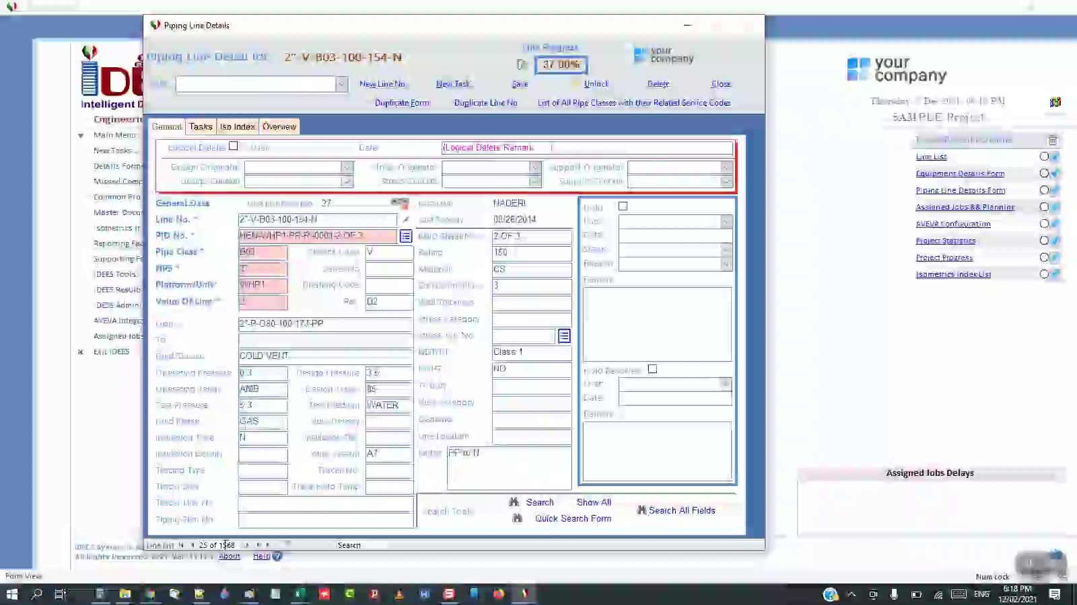Open IDEES Tools in the left menu
The height and width of the screenshot is (605, 1077).
116,274
